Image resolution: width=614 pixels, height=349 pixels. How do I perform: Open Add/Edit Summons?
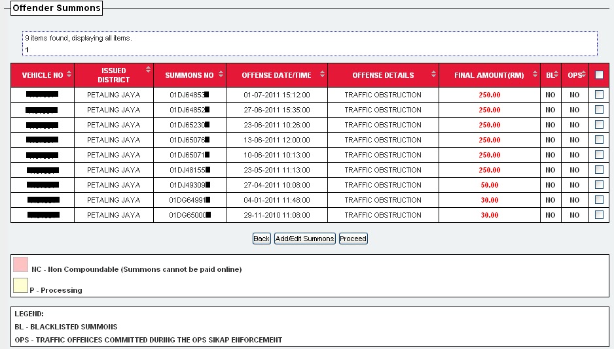[305, 239]
